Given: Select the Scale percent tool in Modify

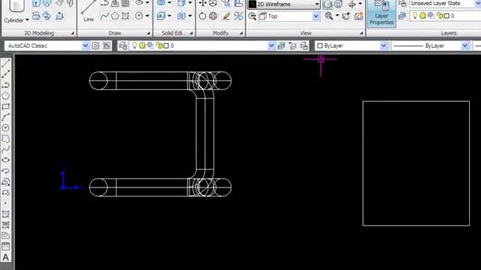Looking at the screenshot, I should point(238,16).
